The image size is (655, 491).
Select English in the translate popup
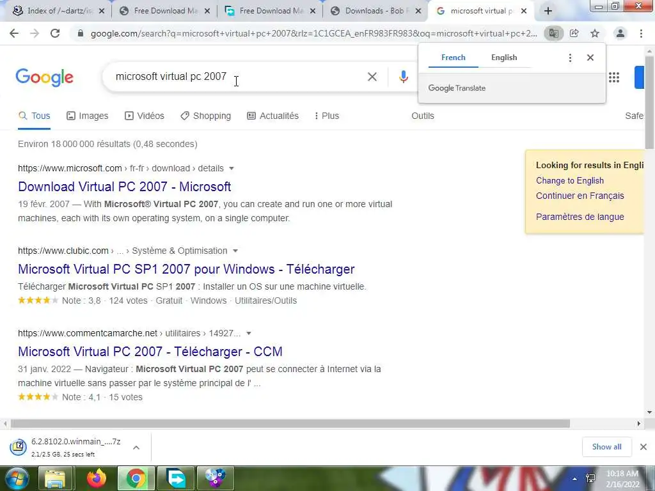[504, 58]
